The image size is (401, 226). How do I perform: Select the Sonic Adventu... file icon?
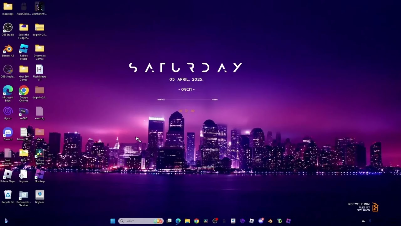(x=8, y=157)
